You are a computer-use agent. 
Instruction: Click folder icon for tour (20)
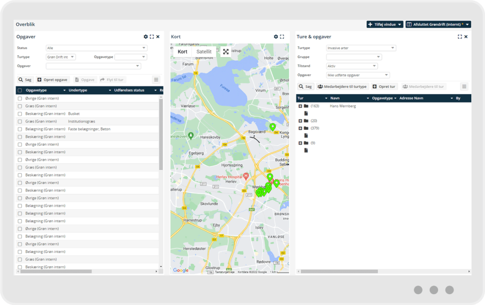coord(306,121)
